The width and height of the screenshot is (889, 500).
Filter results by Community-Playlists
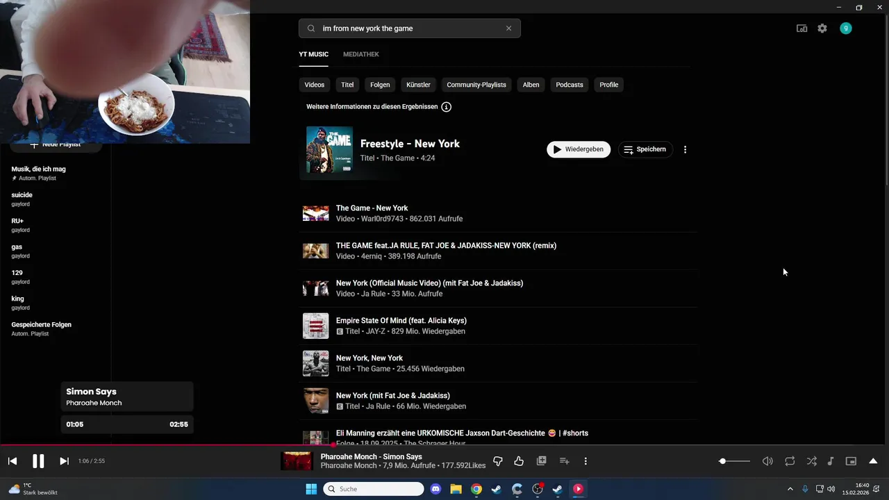[476, 85]
